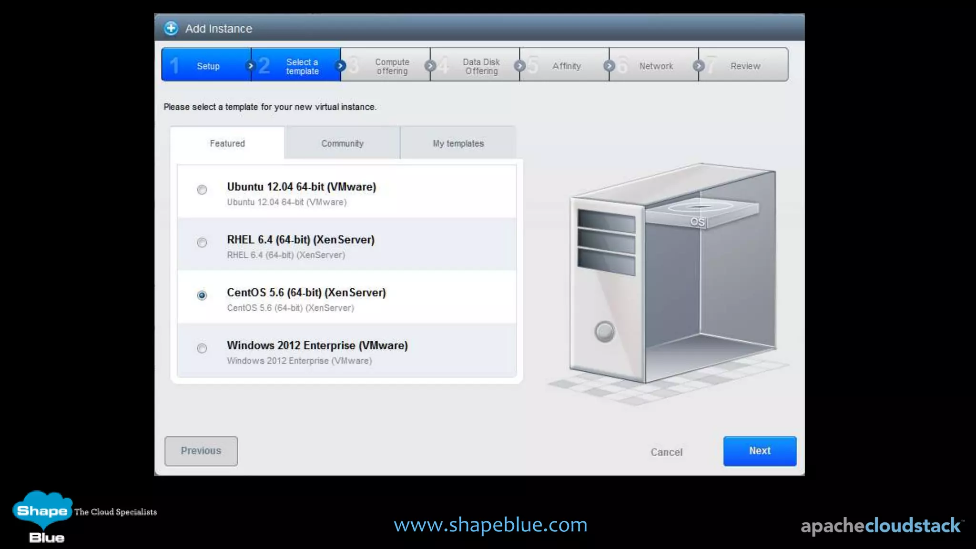Click the grey Windows 2012 Enterprise description subtitle
The image size is (976, 549).
coord(299,361)
